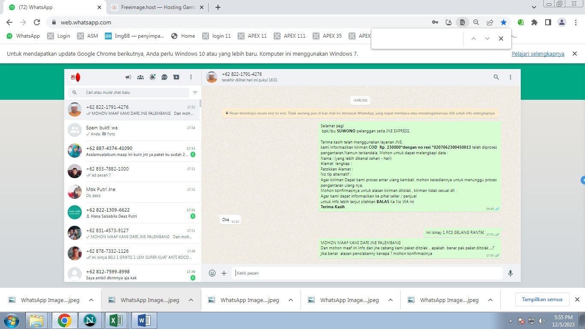This screenshot has height=329, width=585.
Task: Click the 'Pelajari selengkapnya' link
Action: 538,54
